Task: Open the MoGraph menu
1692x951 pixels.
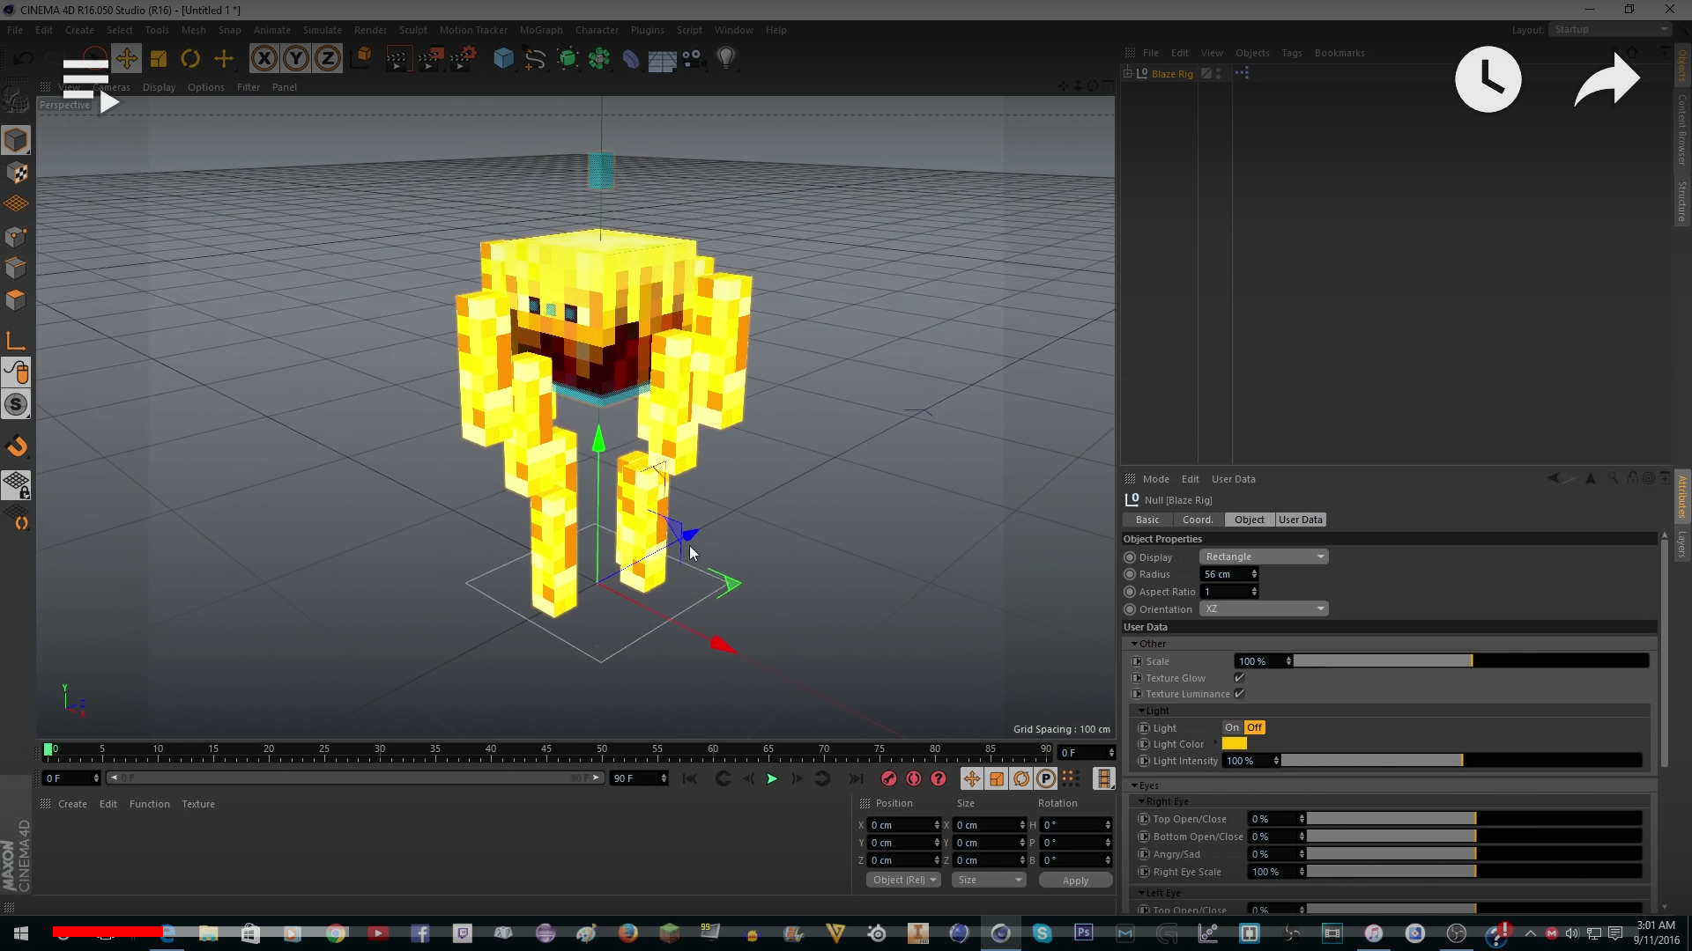Action: click(x=540, y=30)
